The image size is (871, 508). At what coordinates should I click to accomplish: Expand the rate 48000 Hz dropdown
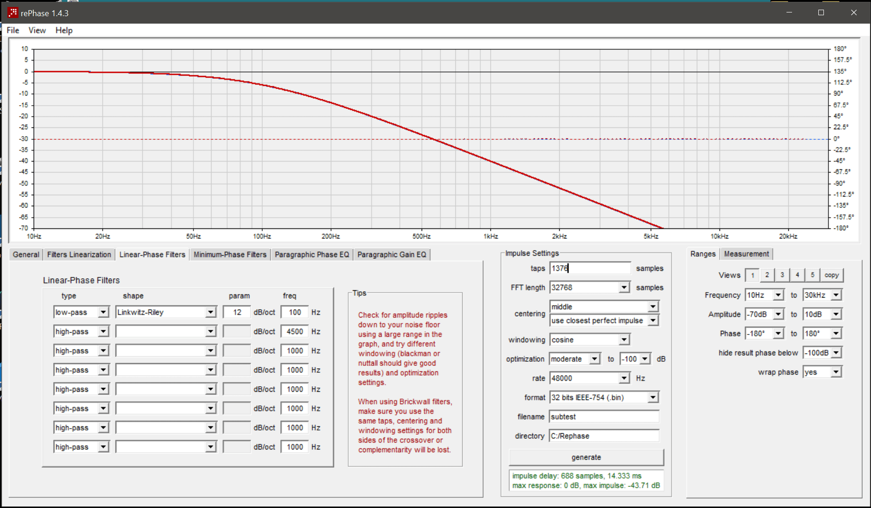[x=624, y=378]
